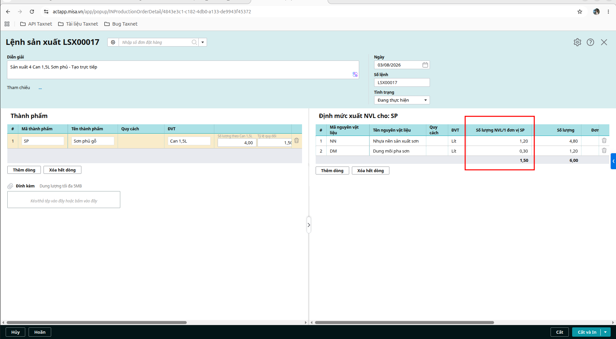Click the Cất button

(560, 332)
